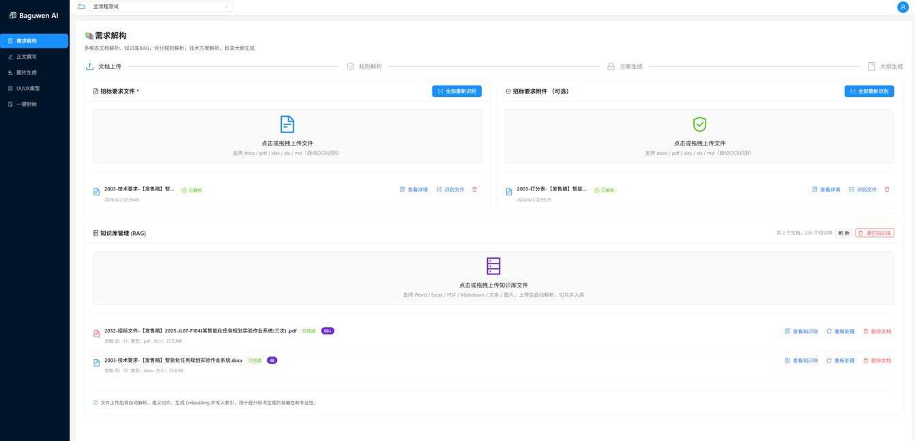Viewport: 915px width, 441px height.
Task: Open 正文撰写 in the sidebar
Action: click(34, 57)
